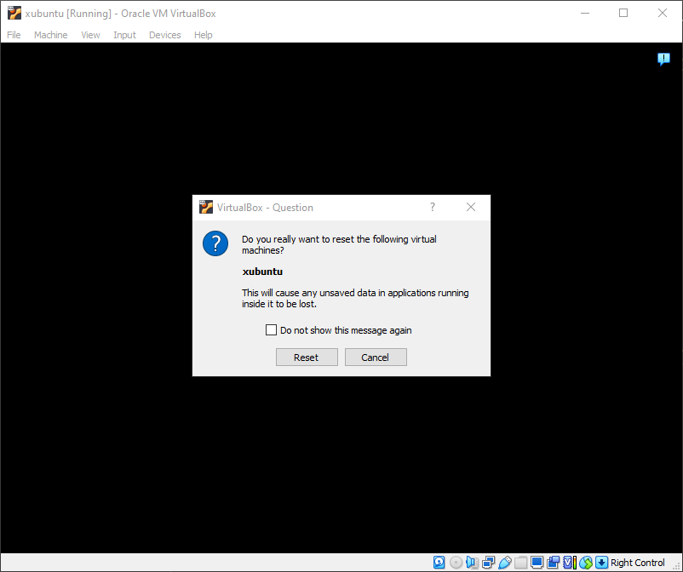Maximize the VirtualBox VM window

(x=623, y=13)
